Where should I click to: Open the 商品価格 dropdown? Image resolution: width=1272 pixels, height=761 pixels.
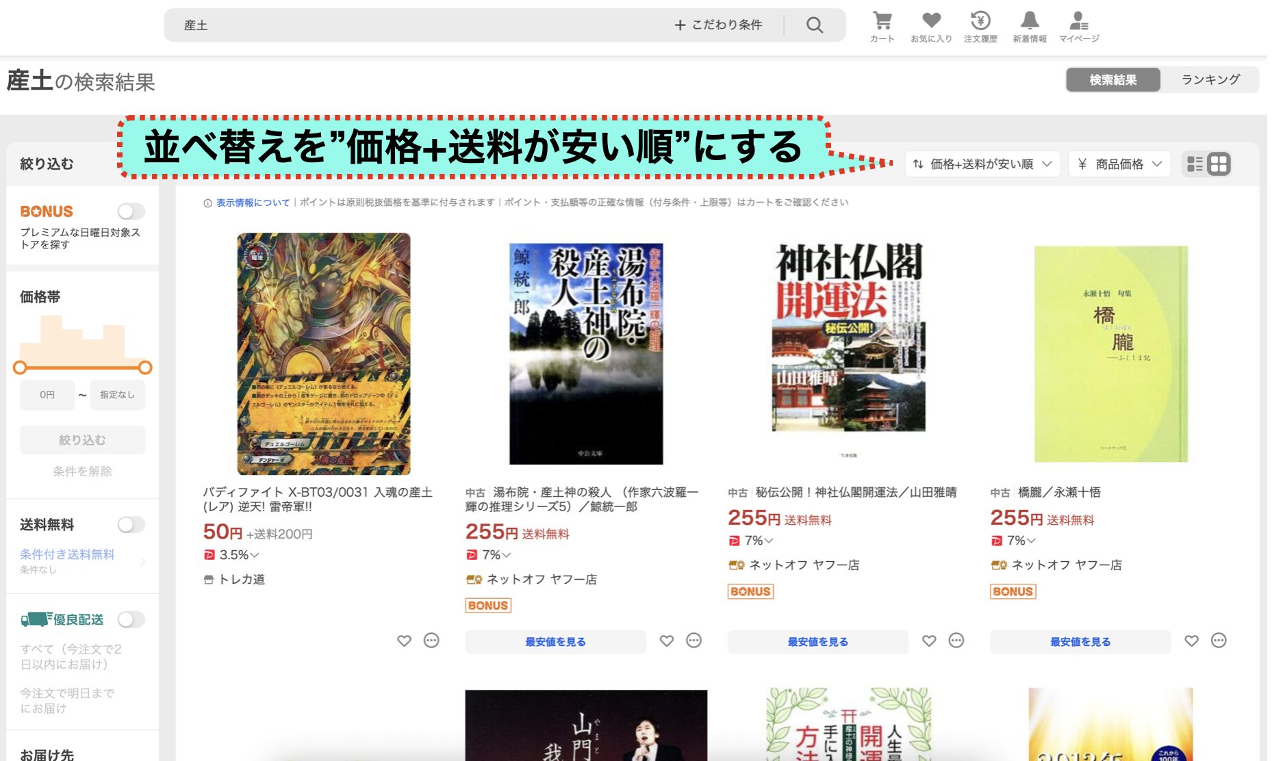(1120, 164)
